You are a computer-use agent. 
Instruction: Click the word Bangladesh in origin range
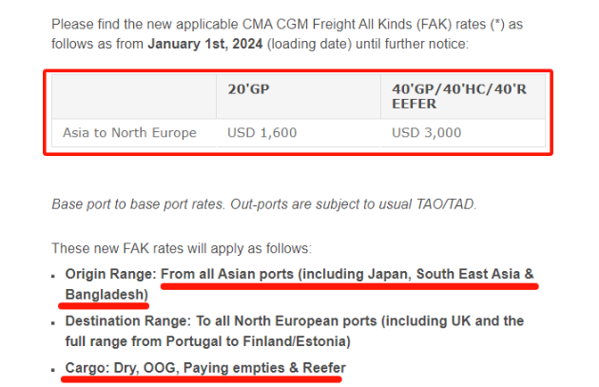[106, 295]
